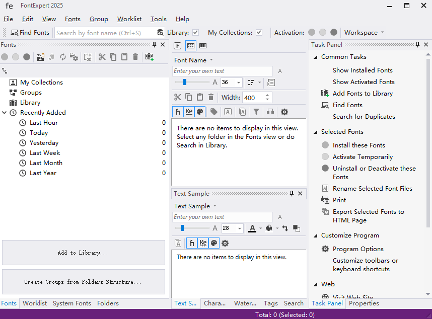The height and width of the screenshot is (319, 432).
Task: Click the Uninstall dark circle icon in Fonts toolbar
Action: tap(27, 57)
